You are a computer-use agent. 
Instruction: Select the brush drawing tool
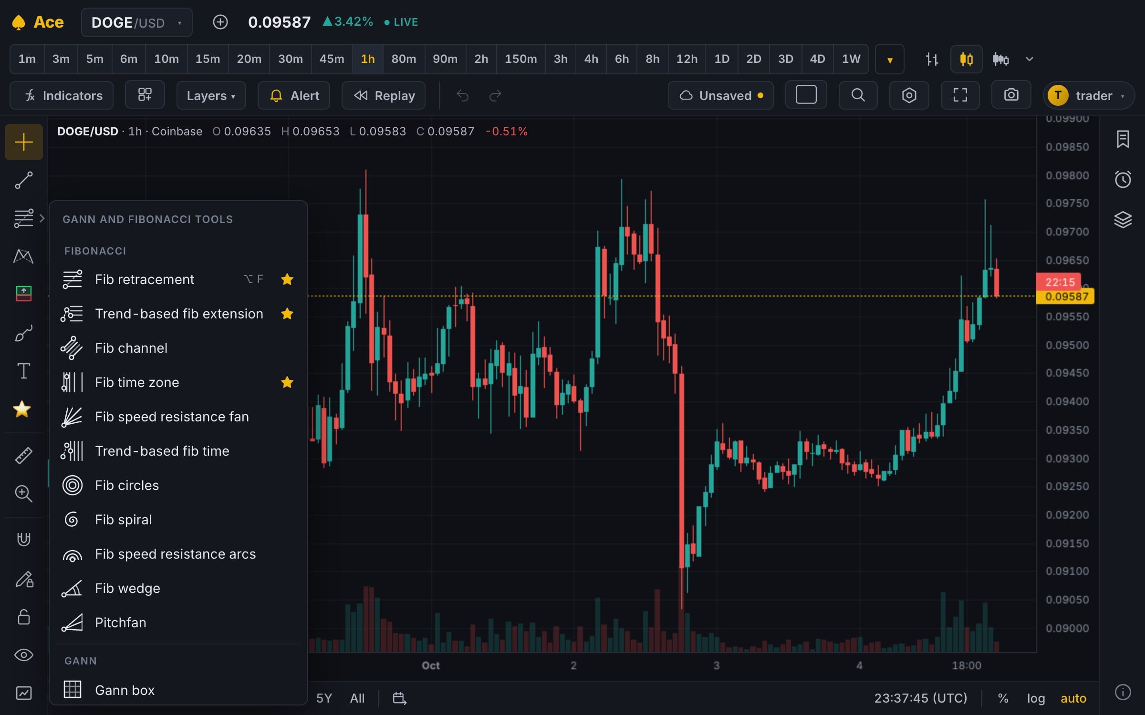23,333
